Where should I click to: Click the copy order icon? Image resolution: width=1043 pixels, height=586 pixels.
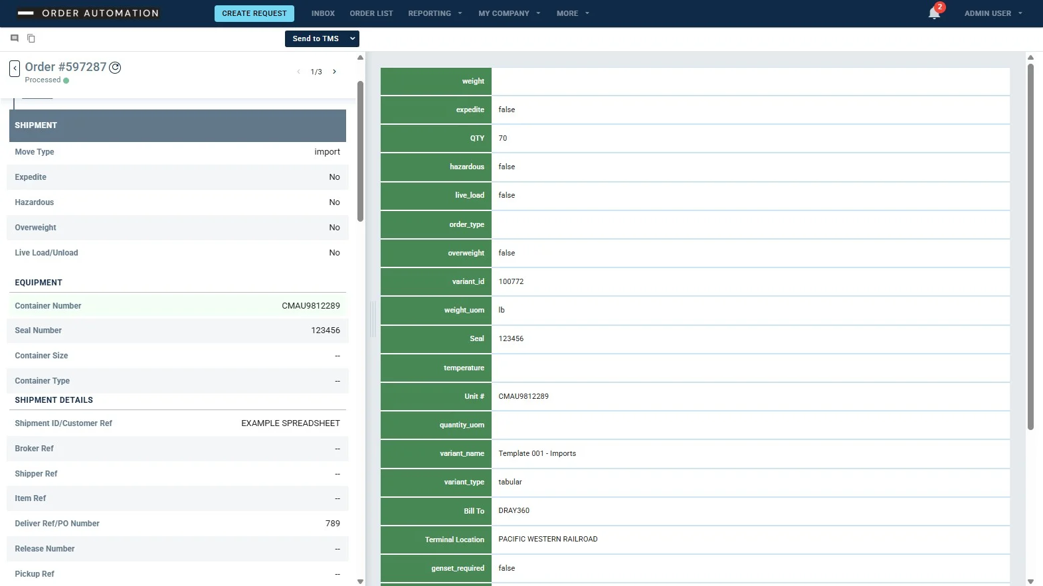(31, 38)
